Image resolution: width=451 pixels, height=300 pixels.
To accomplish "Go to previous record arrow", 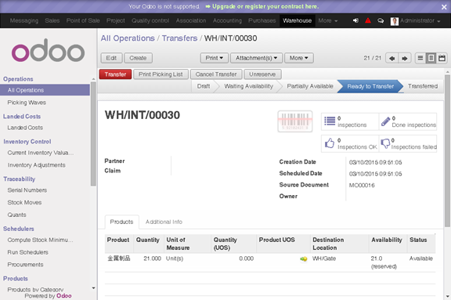I will click(391, 58).
